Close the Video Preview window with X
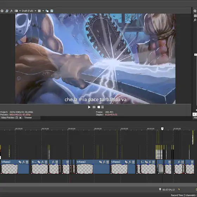This screenshot has width=197, height=197. [x=20, y=118]
